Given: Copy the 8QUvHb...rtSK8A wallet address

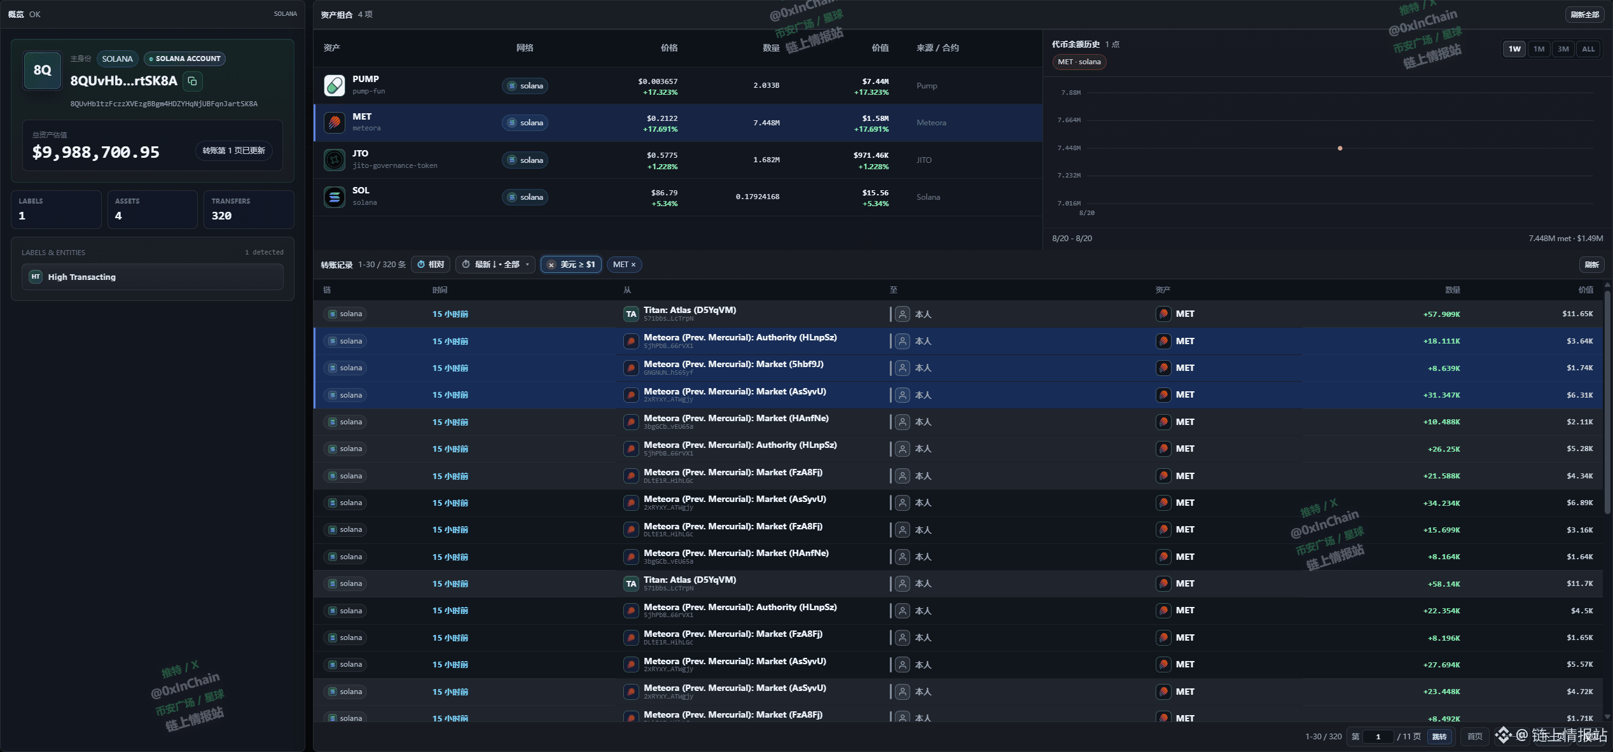Looking at the screenshot, I should tap(192, 81).
